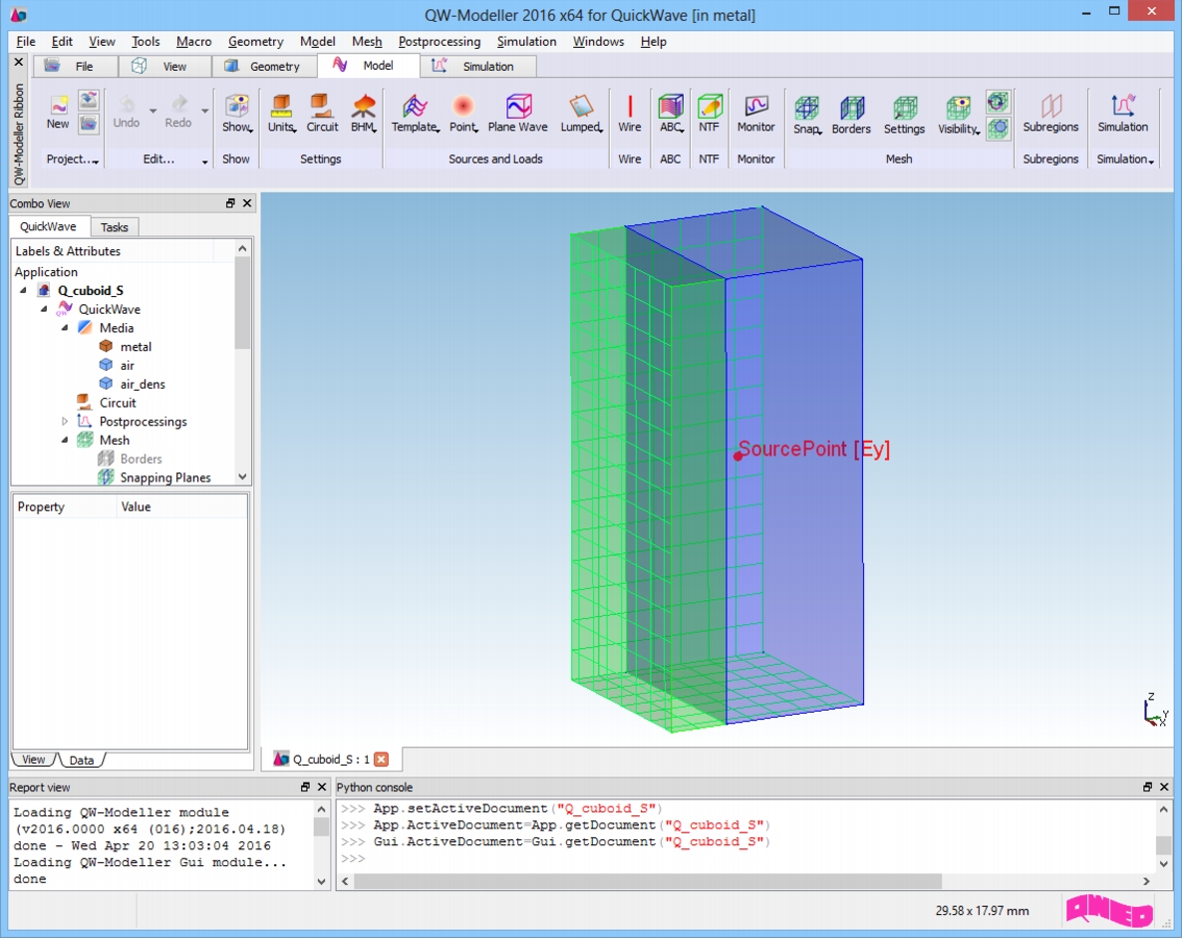Select the View property tab
This screenshot has height=940, width=1183.
pyautogui.click(x=33, y=760)
